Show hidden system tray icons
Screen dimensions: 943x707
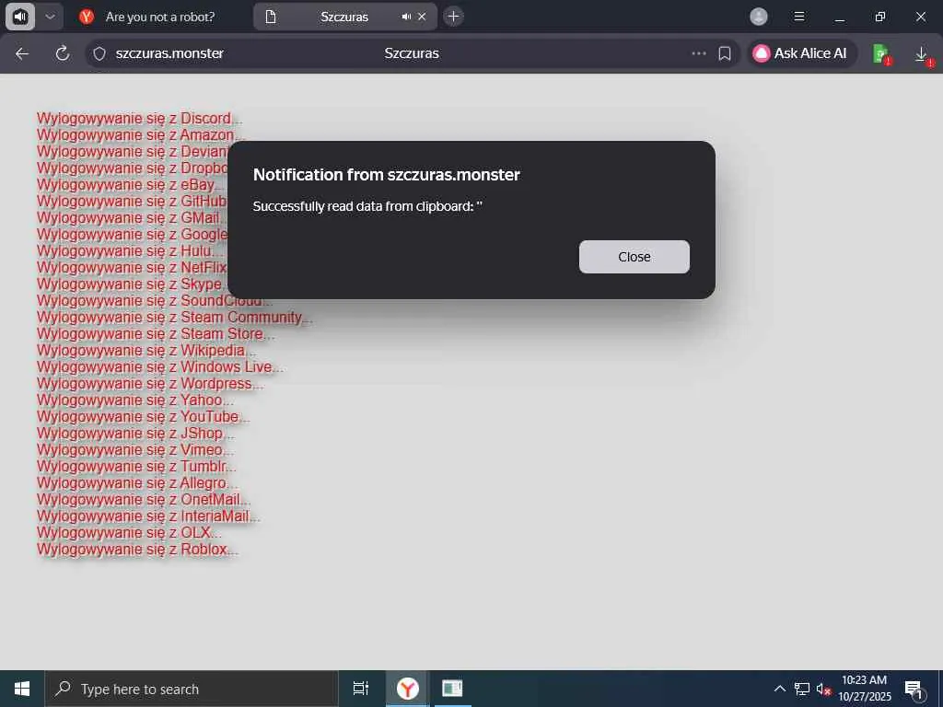pos(779,689)
